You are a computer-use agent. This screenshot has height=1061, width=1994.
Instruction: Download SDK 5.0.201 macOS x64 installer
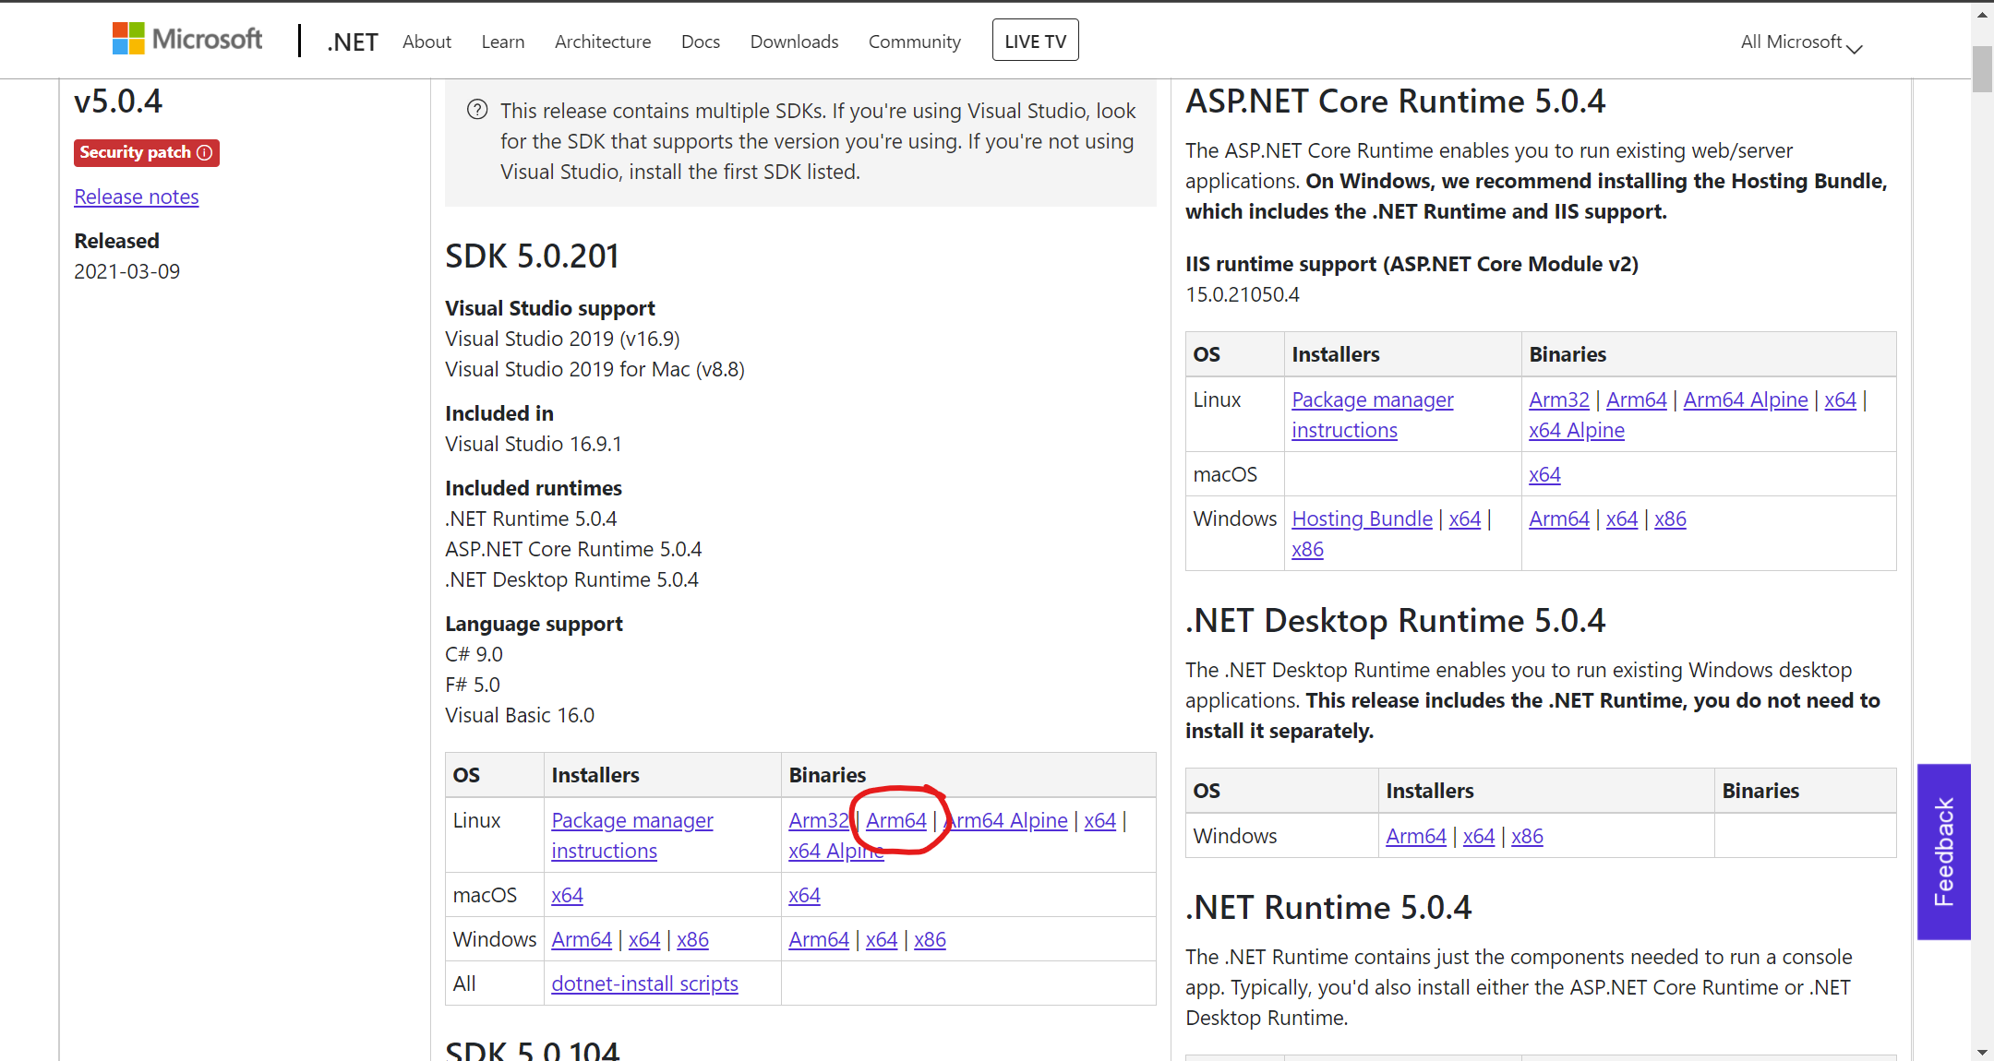click(x=567, y=895)
